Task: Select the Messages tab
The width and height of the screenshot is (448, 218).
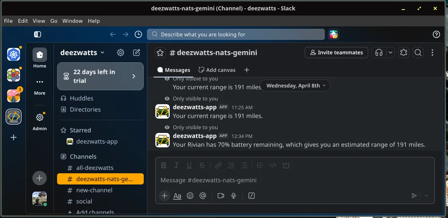Action: coord(173,70)
